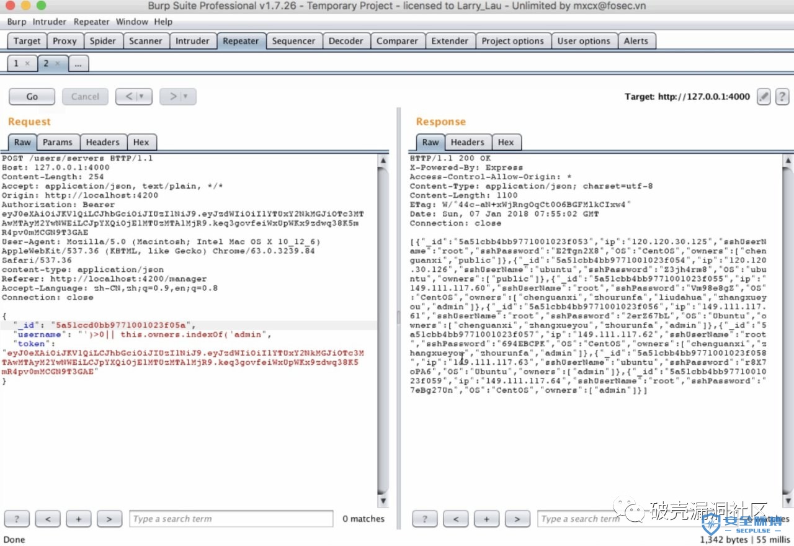
Task: Open the Help menu
Action: coord(163,22)
